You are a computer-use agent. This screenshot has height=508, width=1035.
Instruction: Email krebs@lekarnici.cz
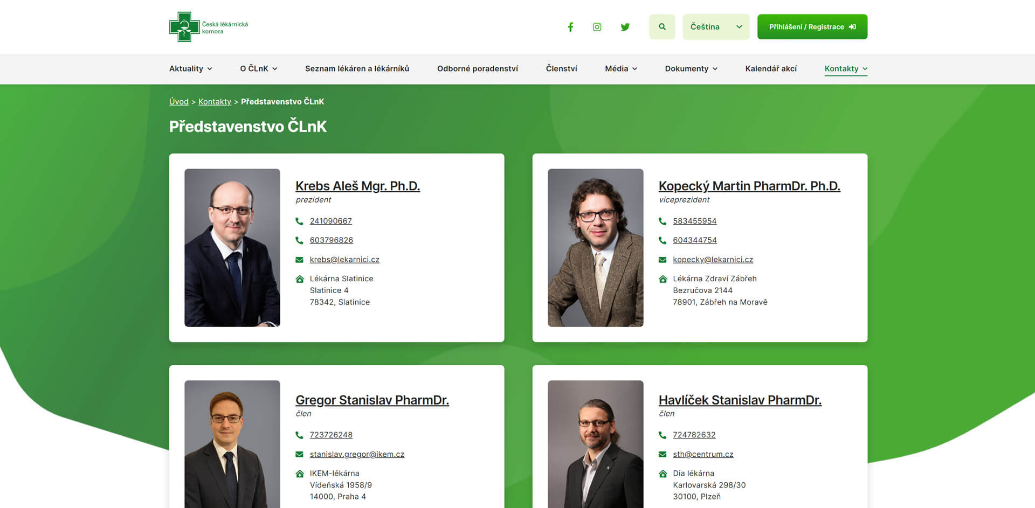click(344, 260)
